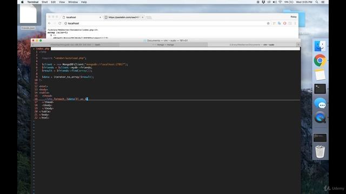Switch to the localhost tab in Chrome
346x194 pixels.
pyautogui.click(x=81, y=17)
